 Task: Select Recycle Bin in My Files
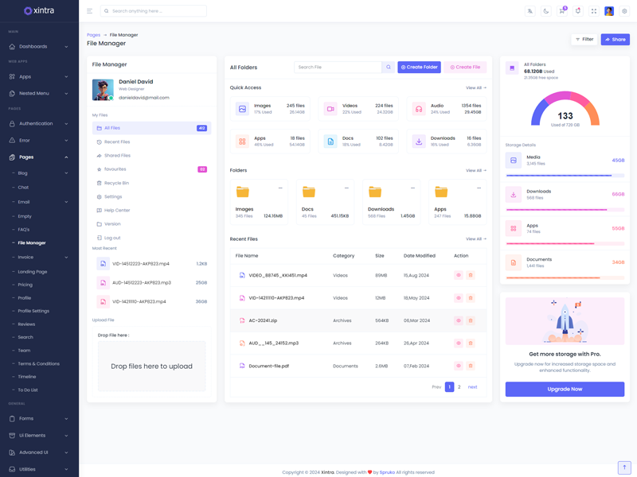coord(116,183)
